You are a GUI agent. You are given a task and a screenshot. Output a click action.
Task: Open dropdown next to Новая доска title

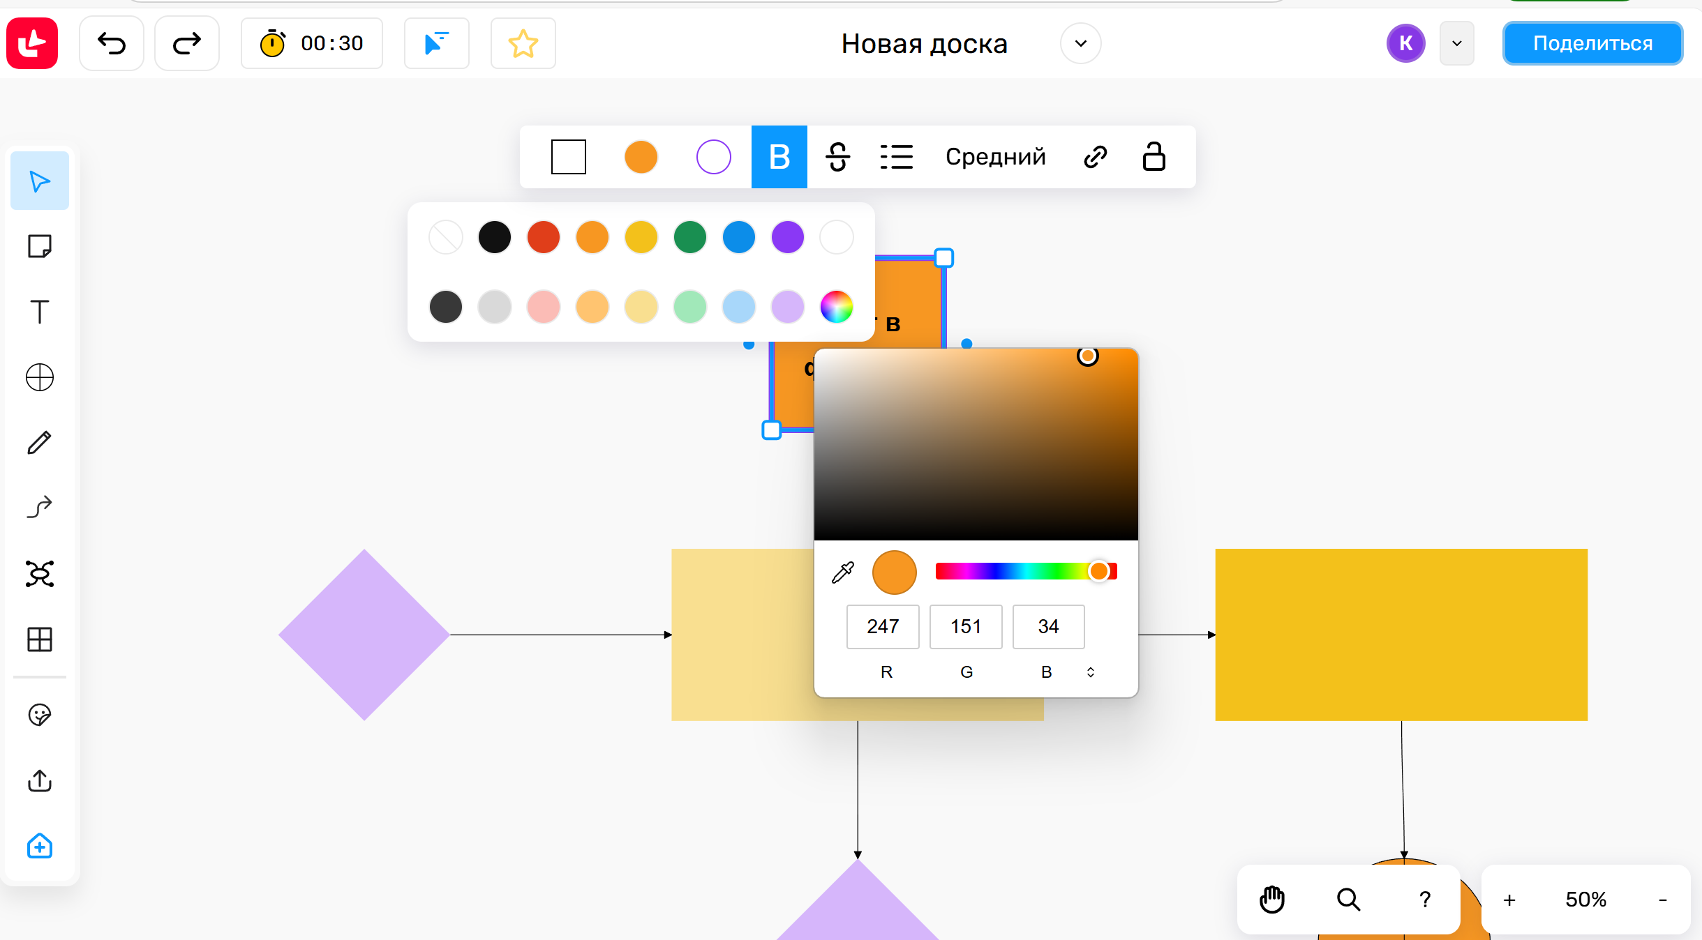point(1081,43)
